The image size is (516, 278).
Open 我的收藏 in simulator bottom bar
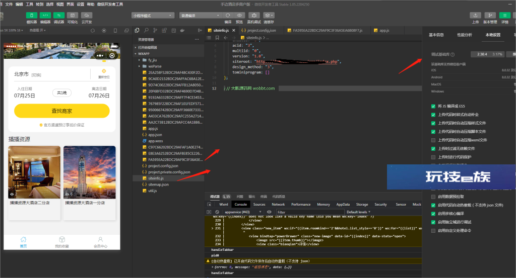(x=62, y=242)
